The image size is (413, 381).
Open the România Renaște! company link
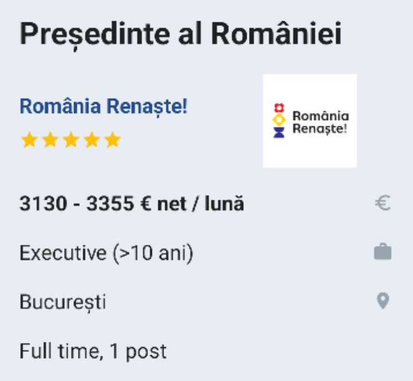(x=103, y=107)
